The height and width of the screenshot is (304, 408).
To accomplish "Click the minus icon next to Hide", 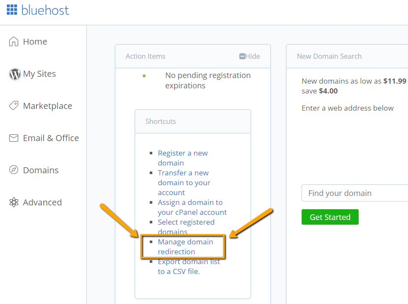I will [242, 56].
